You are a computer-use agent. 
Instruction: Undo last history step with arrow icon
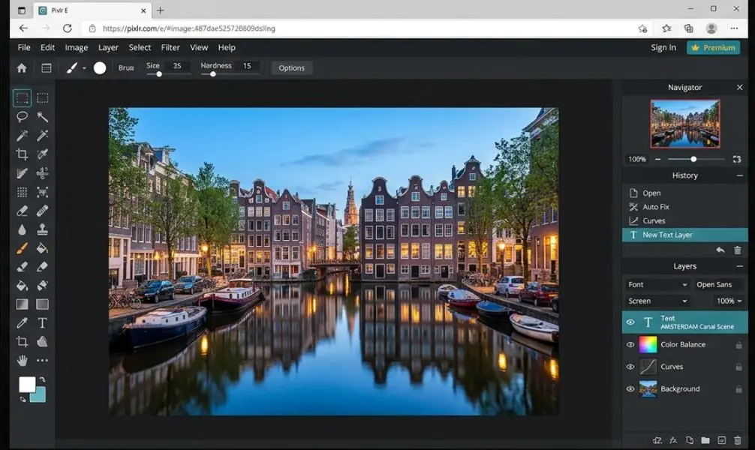(x=720, y=250)
